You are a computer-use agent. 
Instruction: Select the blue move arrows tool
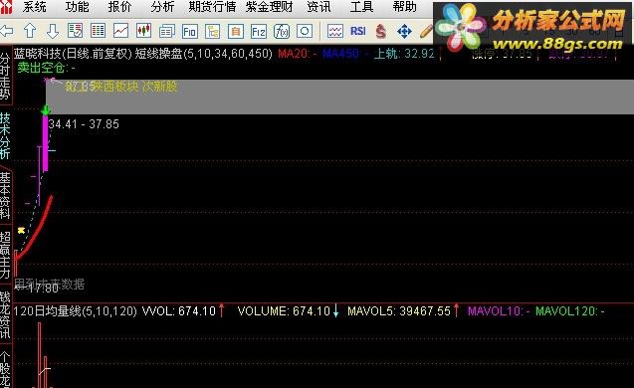pos(404,31)
